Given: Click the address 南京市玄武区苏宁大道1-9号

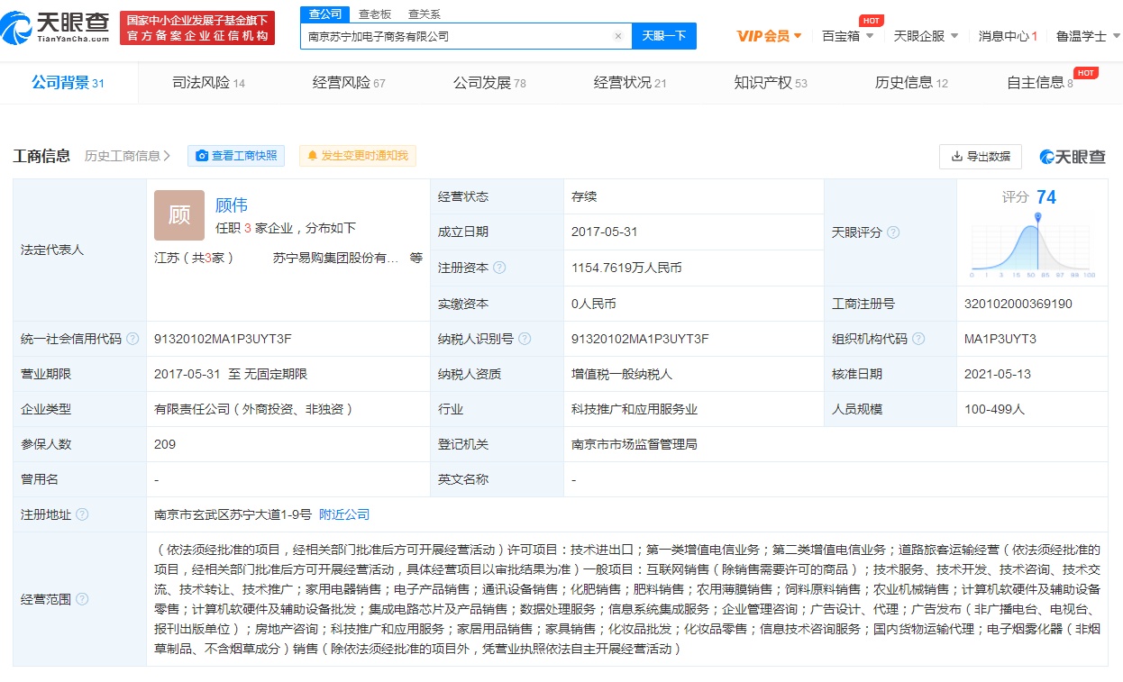Looking at the screenshot, I should coord(233,514).
